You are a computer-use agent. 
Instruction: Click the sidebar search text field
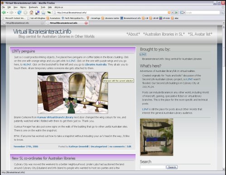pyautogui.click(x=153, y=167)
